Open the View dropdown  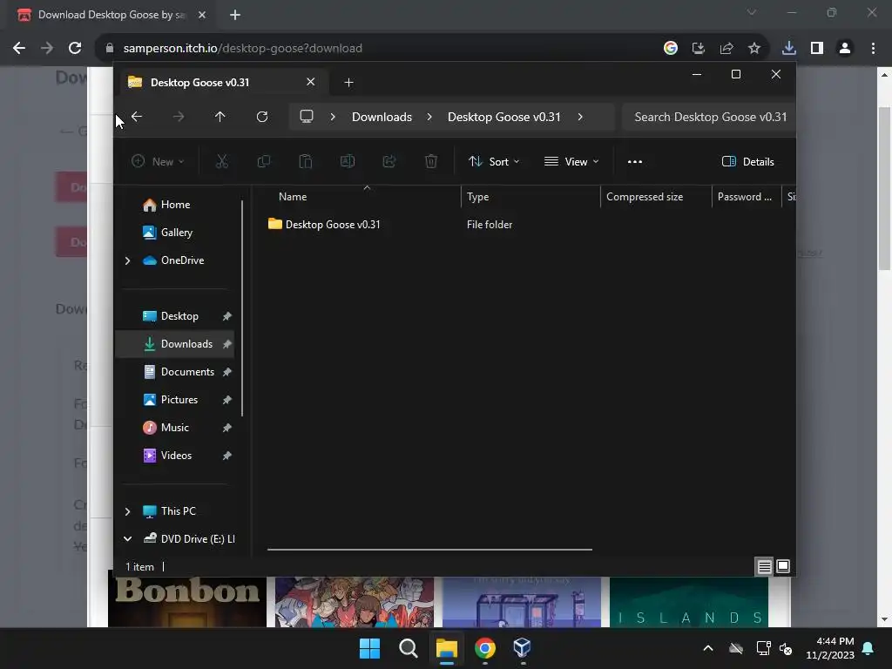coord(571,161)
